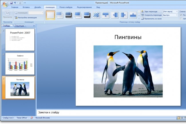186x124 pixels.
Task: Apply the wipe down transition
Action: pyautogui.click(x=105, y=15)
